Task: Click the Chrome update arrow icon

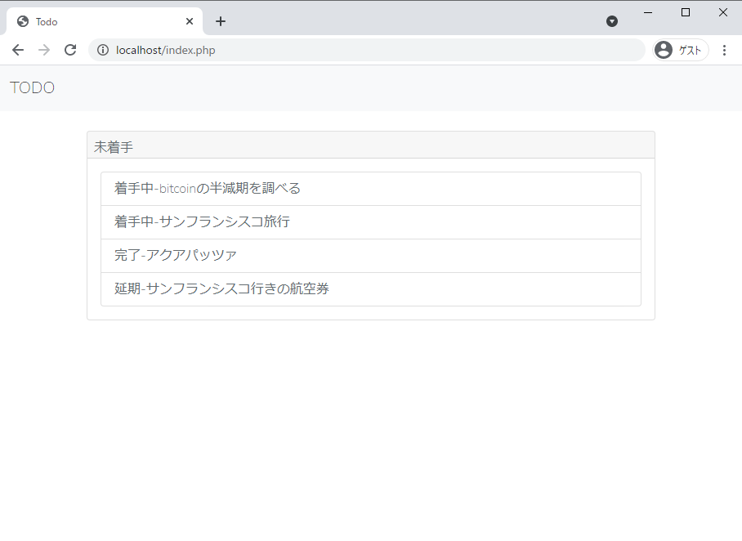Action: coord(612,21)
